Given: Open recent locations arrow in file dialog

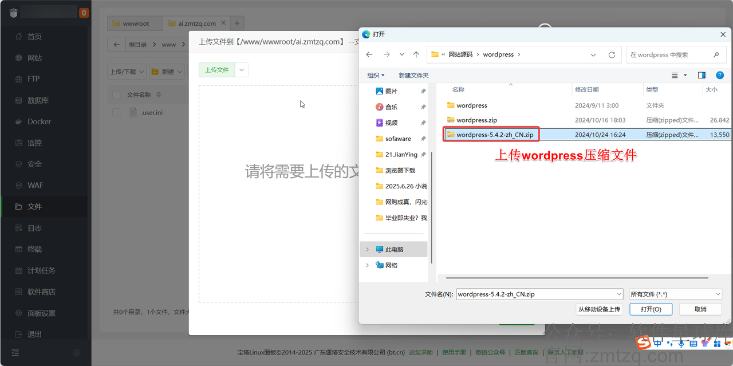Looking at the screenshot, I should 401,55.
